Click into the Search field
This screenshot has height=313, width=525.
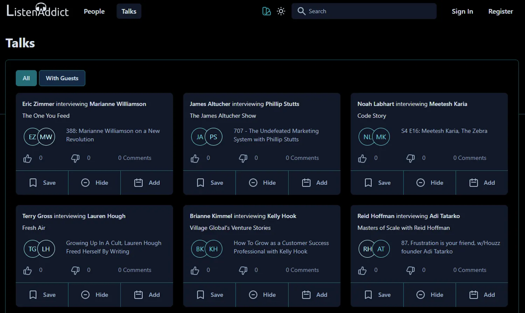coord(367,11)
